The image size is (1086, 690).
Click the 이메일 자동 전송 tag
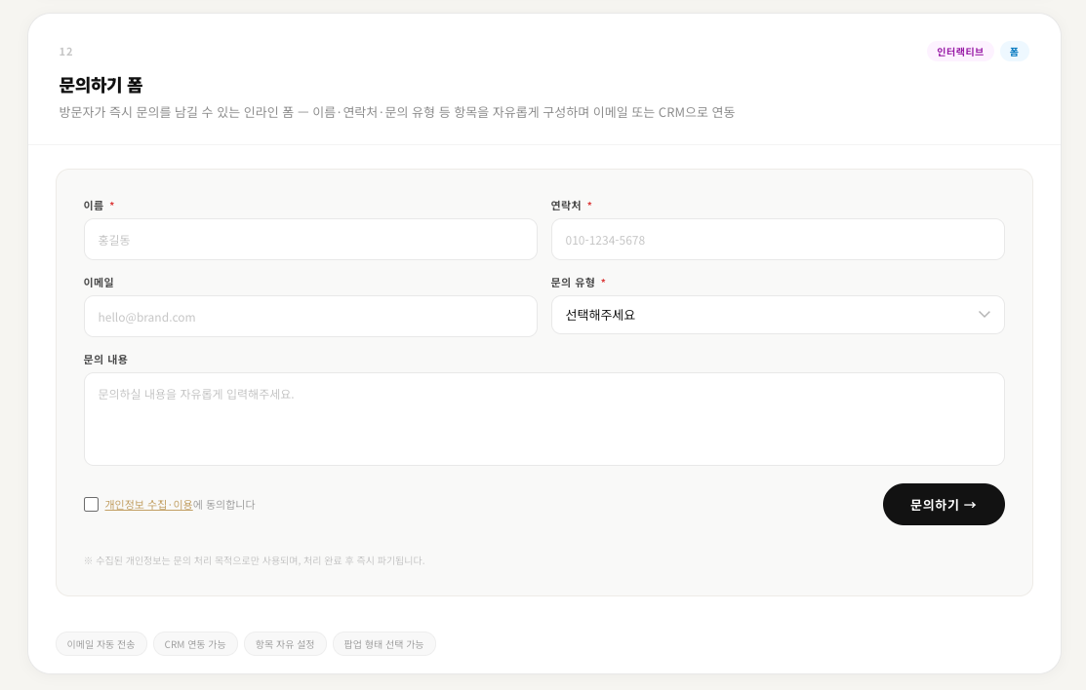pos(101,644)
